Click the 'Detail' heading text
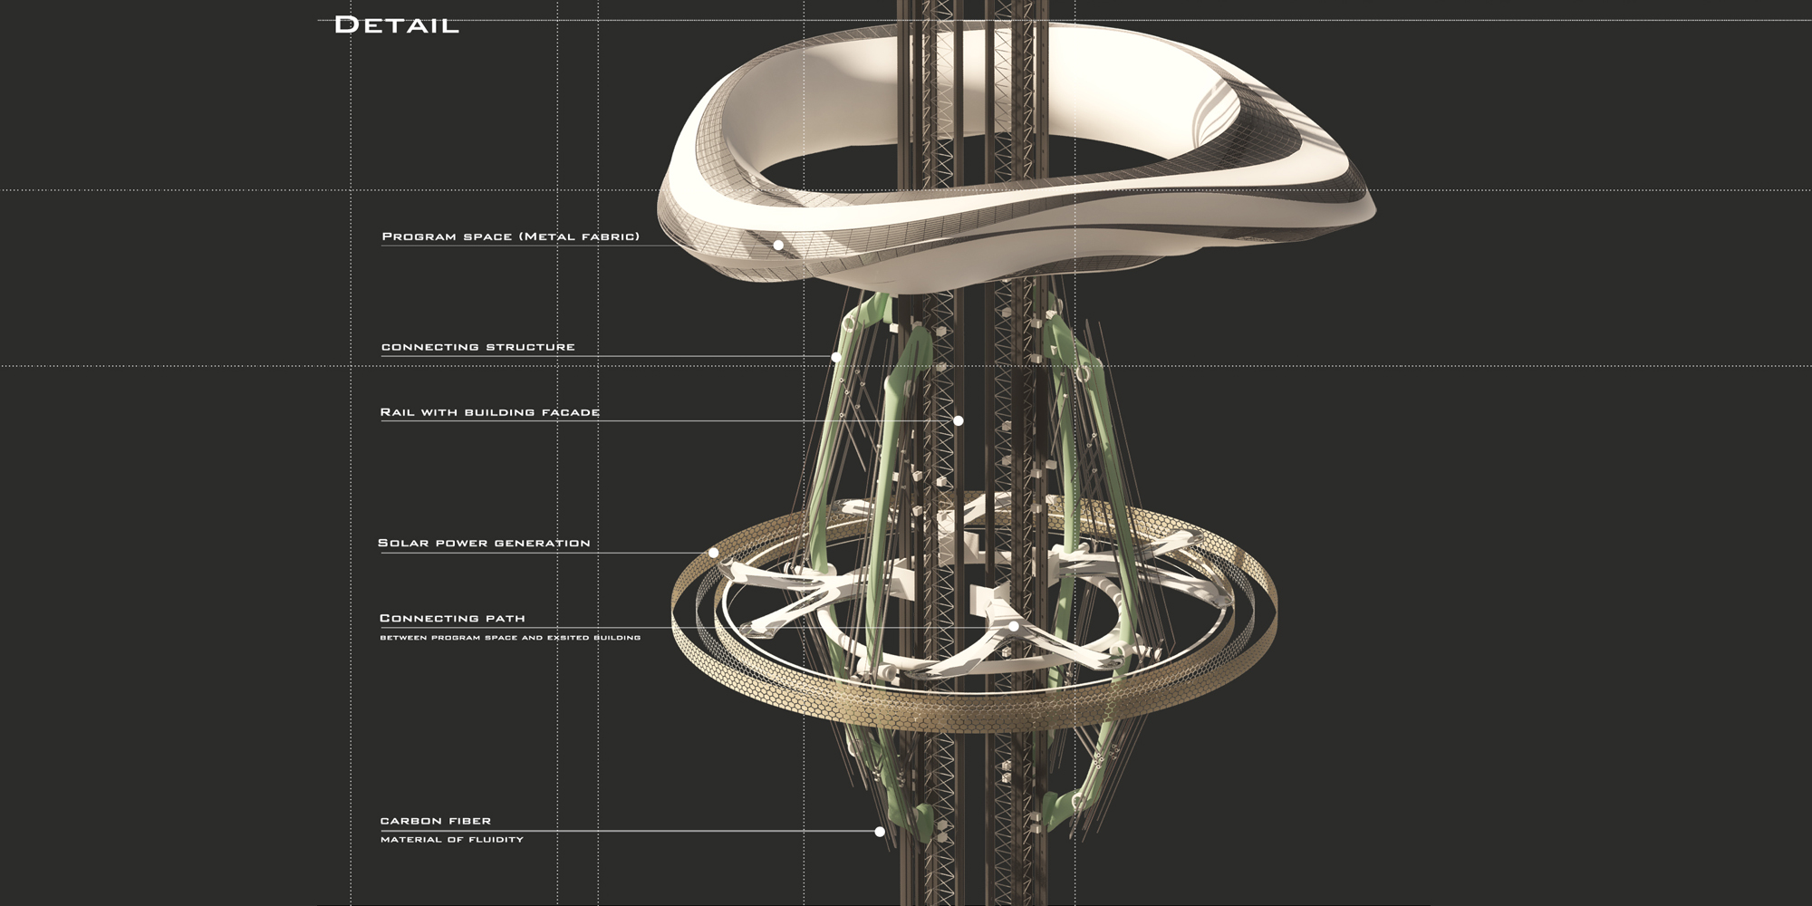 pos(397,24)
